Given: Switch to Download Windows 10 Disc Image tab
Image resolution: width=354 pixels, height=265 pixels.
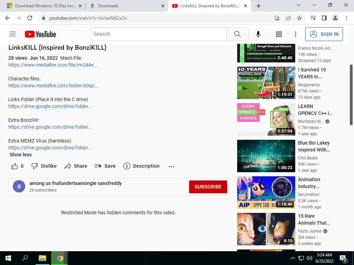Looking at the screenshot, I should tap(45, 6).
